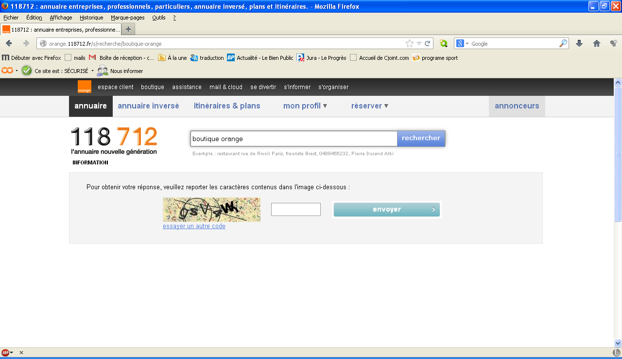Image resolution: width=622 pixels, height=359 pixels.
Task: Open the Gmail Boîte de réception bookmark
Action: [121, 57]
